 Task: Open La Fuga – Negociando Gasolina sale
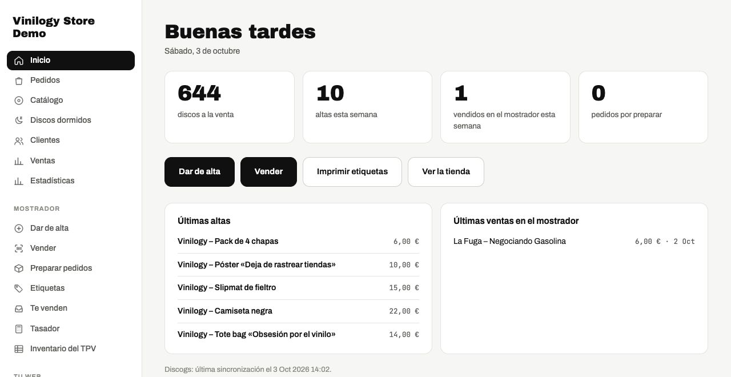click(x=574, y=242)
